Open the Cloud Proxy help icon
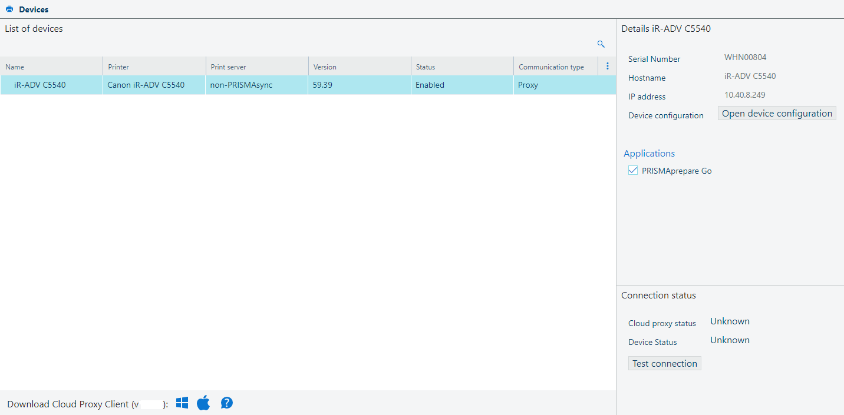The height and width of the screenshot is (415, 844). tap(227, 403)
